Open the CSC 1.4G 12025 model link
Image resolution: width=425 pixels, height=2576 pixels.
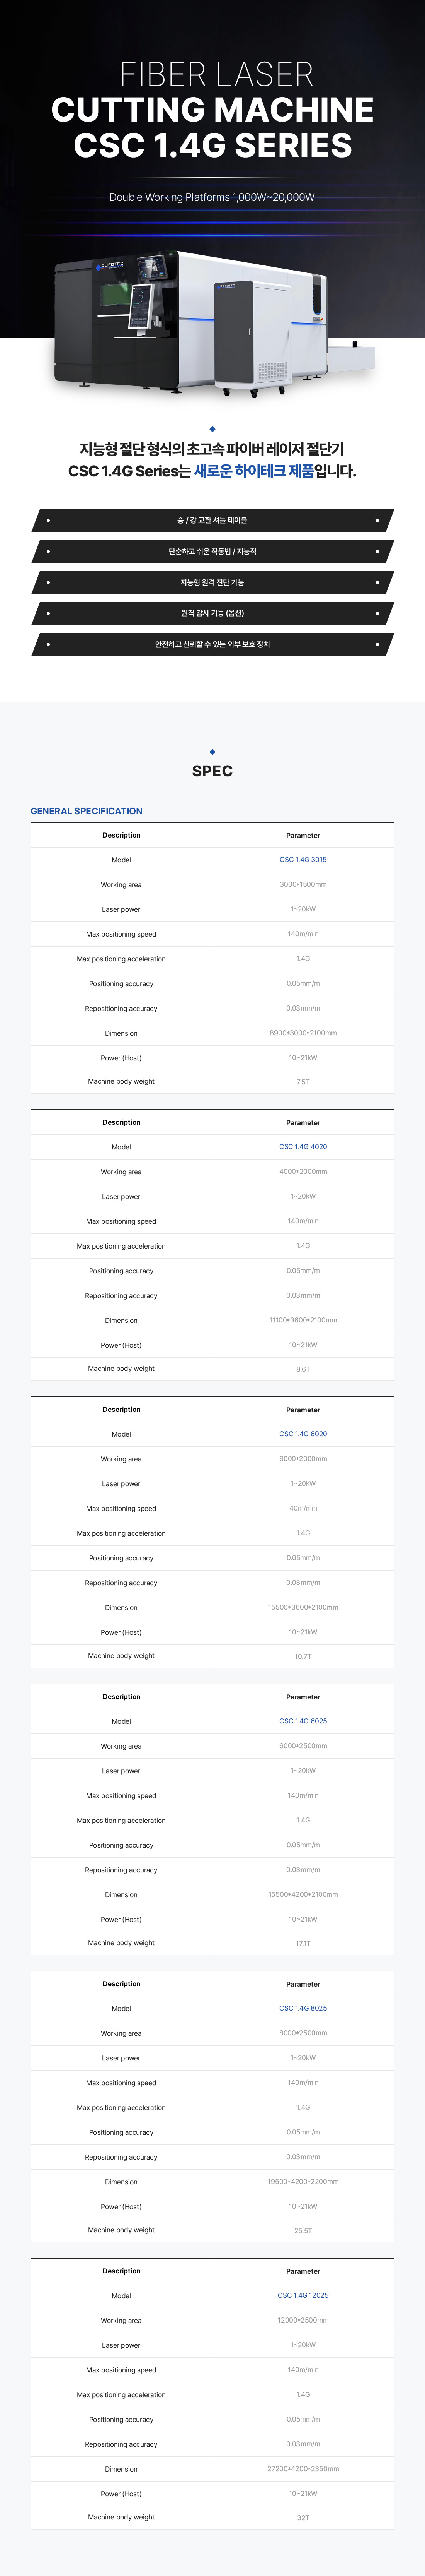(303, 2295)
